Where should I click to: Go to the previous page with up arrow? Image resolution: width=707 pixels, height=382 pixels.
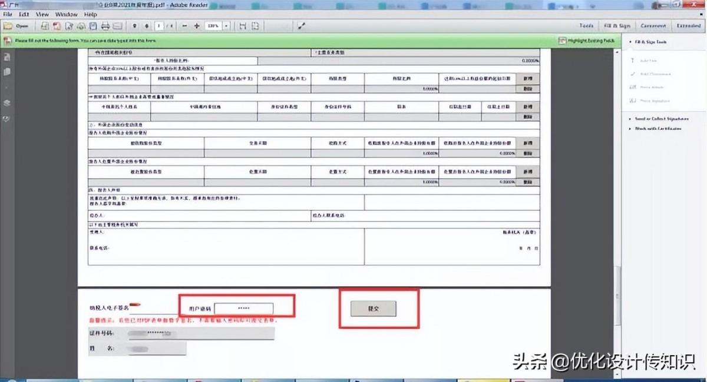coord(135,26)
